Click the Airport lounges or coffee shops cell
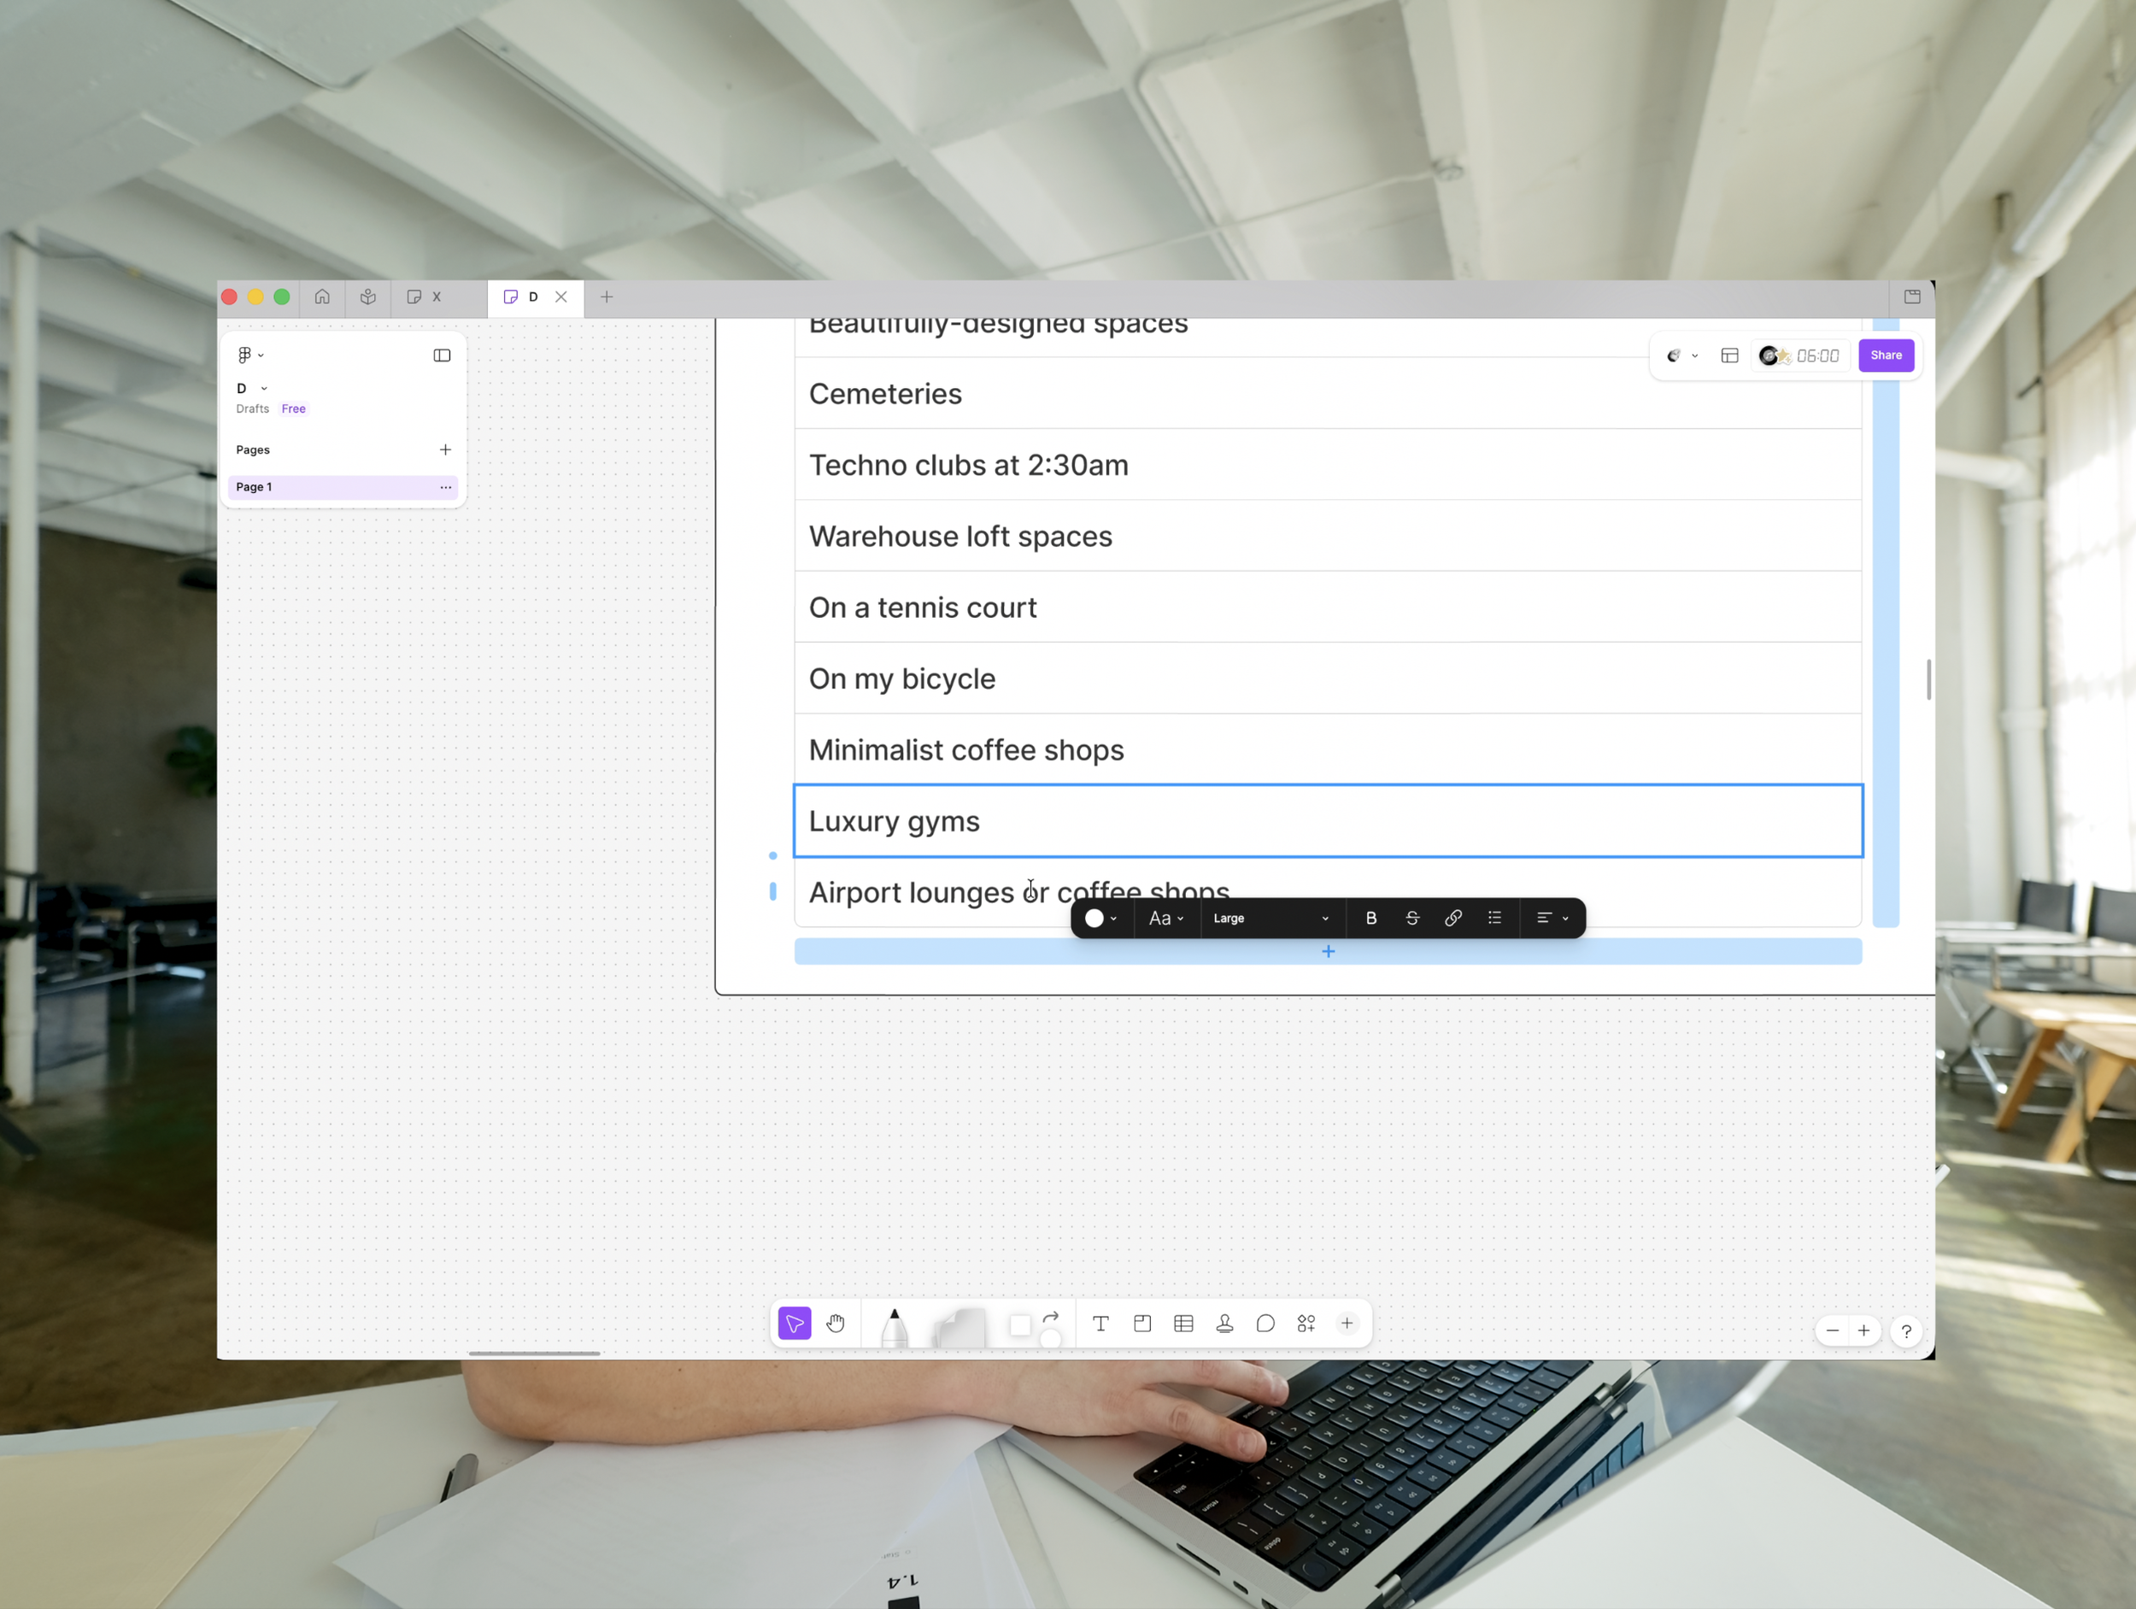This screenshot has height=1609, width=2136. (1328, 892)
